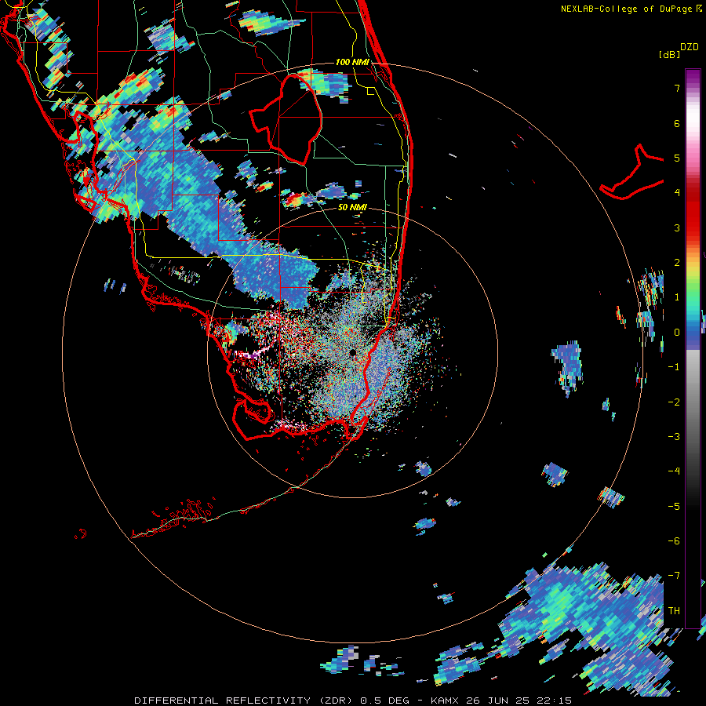This screenshot has height=706, width=706.
Task: Click the KAMX station identifier
Action: [445, 701]
